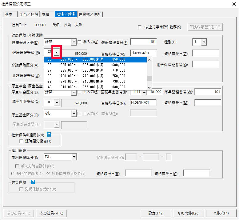Switch to 住民税／住所 tab
Viewport: 239px width, 220px height.
pos(90,14)
